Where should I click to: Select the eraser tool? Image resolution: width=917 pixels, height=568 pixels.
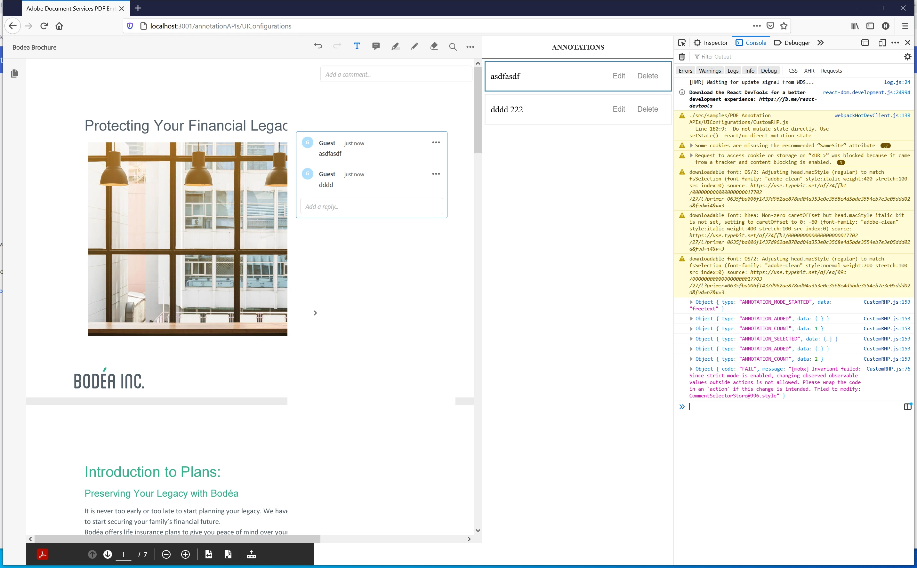pos(434,46)
